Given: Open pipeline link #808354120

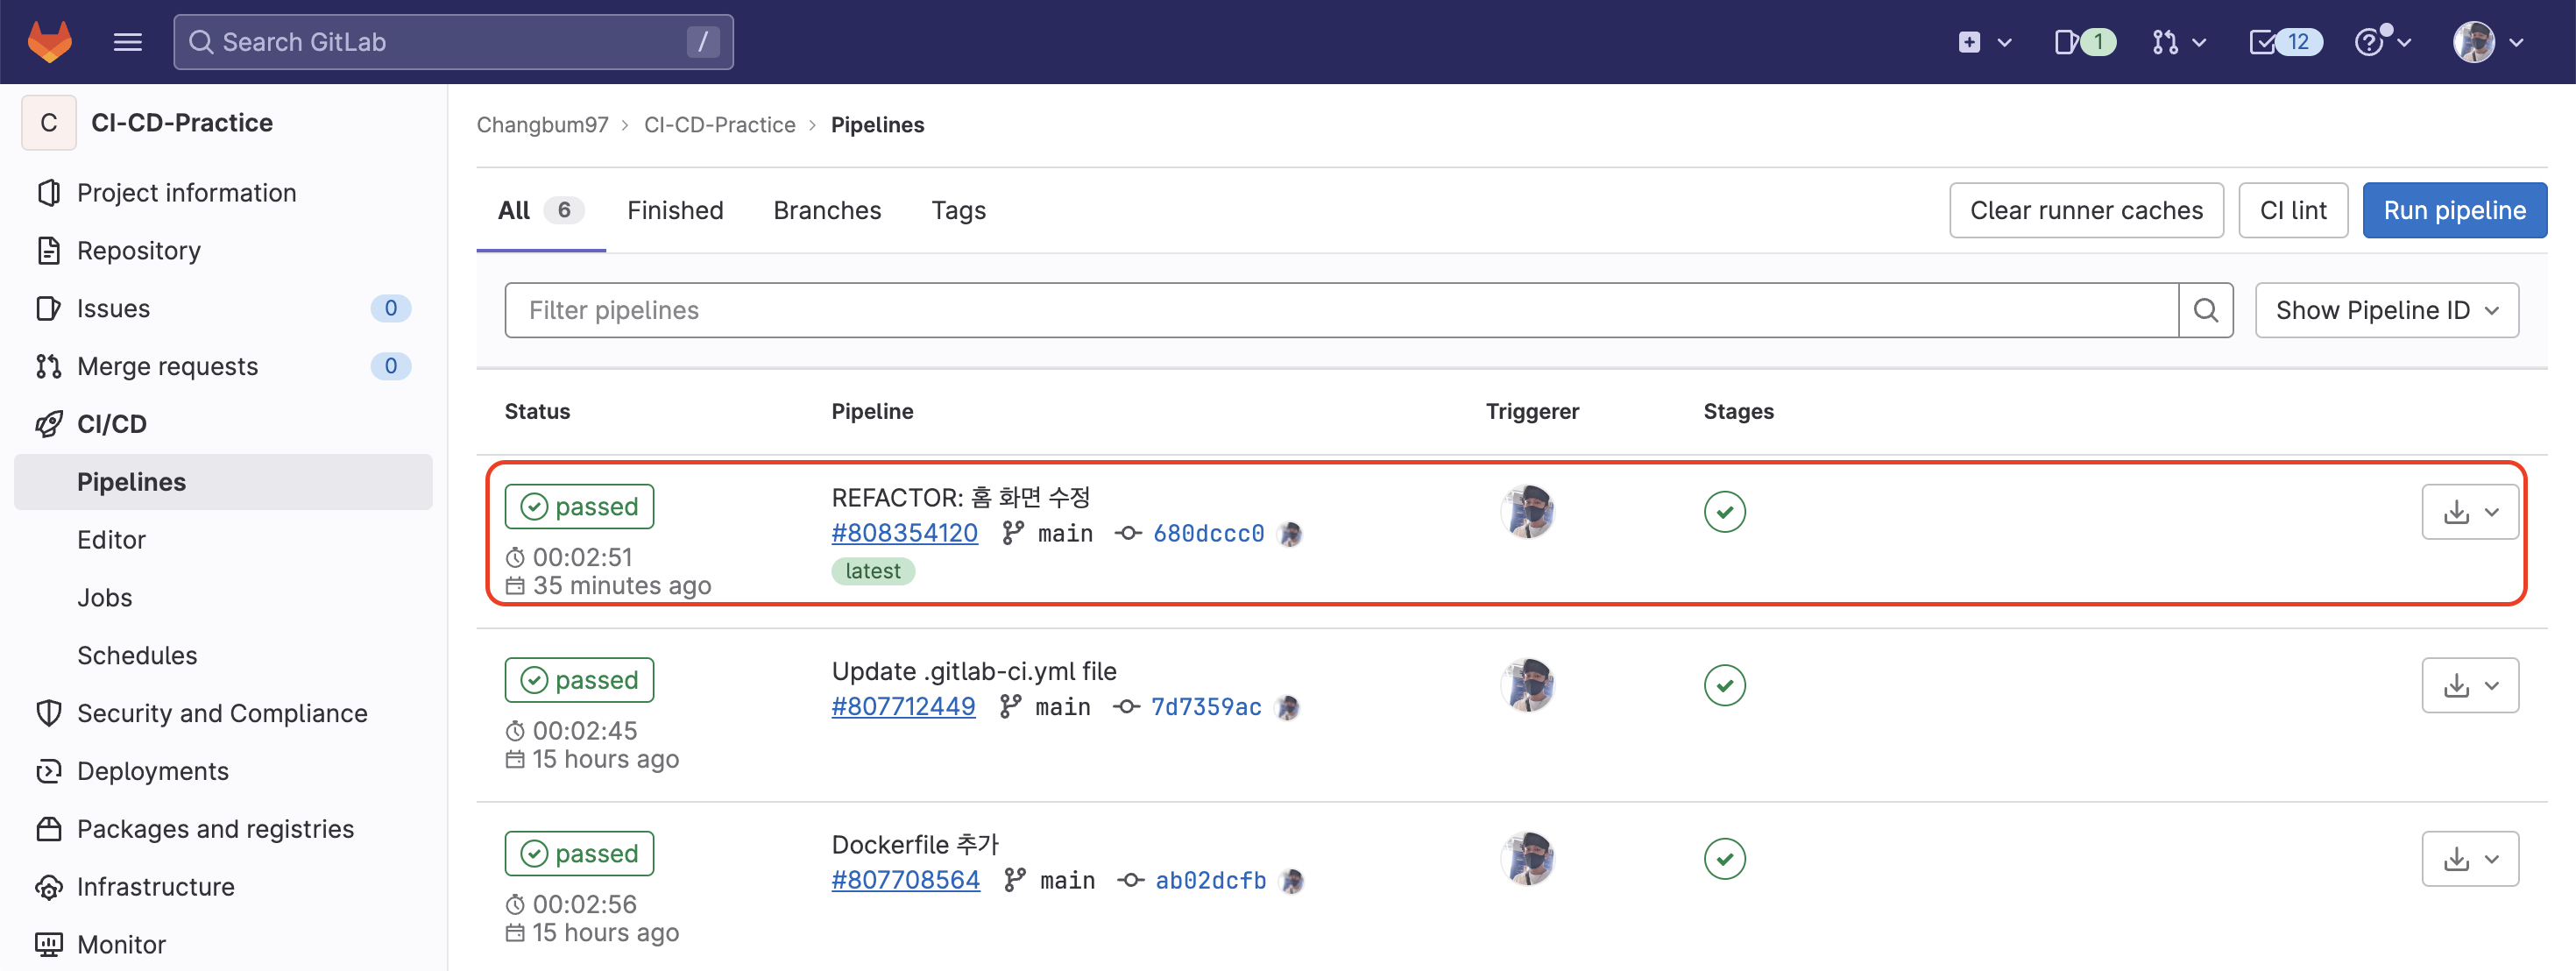Looking at the screenshot, I should [x=904, y=533].
